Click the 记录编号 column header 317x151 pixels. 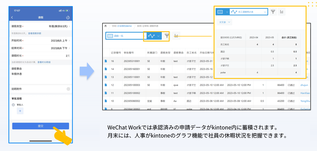[x=116, y=53]
